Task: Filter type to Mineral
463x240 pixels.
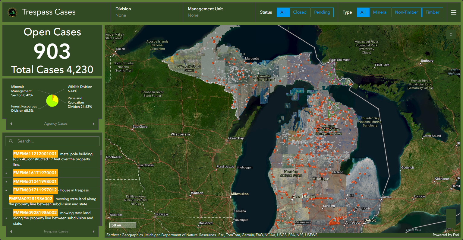Action: pos(380,12)
